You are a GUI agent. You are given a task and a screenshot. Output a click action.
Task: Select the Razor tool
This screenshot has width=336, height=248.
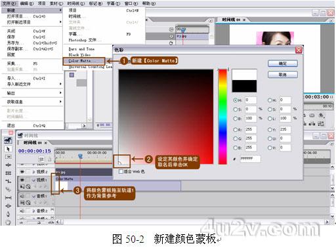point(8,189)
